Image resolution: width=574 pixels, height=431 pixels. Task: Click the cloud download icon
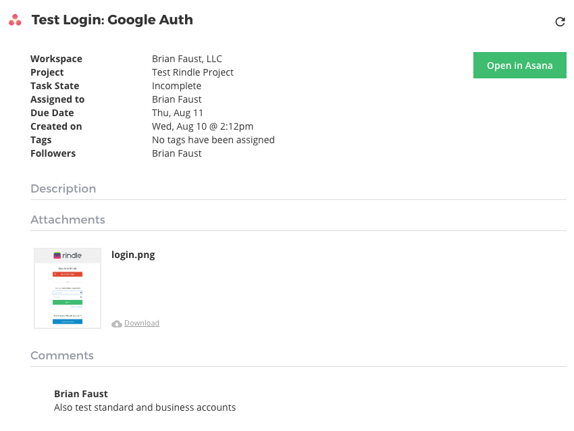[117, 324]
